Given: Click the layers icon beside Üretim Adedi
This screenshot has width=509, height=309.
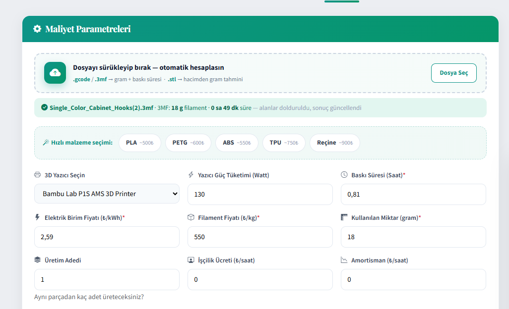Looking at the screenshot, I should coord(37,260).
